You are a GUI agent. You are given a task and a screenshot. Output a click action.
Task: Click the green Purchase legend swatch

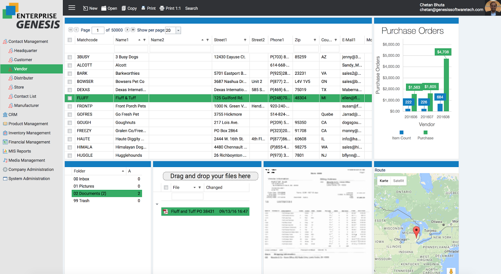click(425, 132)
